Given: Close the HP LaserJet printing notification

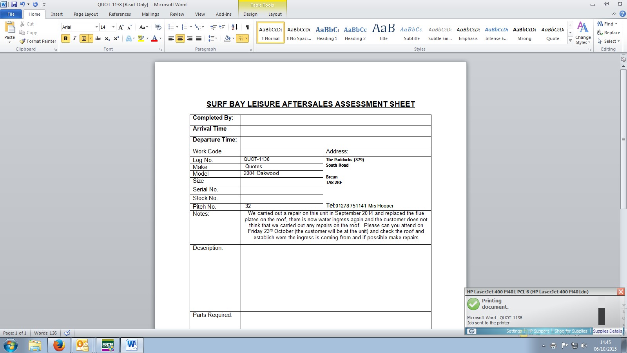Looking at the screenshot, I should coord(621,291).
